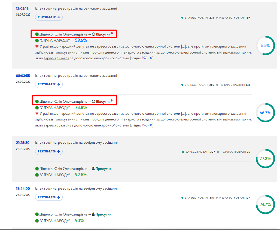Open the 196-IX link in the 24.02.2022 note
This screenshot has width=280, height=230.
tap(147, 125)
